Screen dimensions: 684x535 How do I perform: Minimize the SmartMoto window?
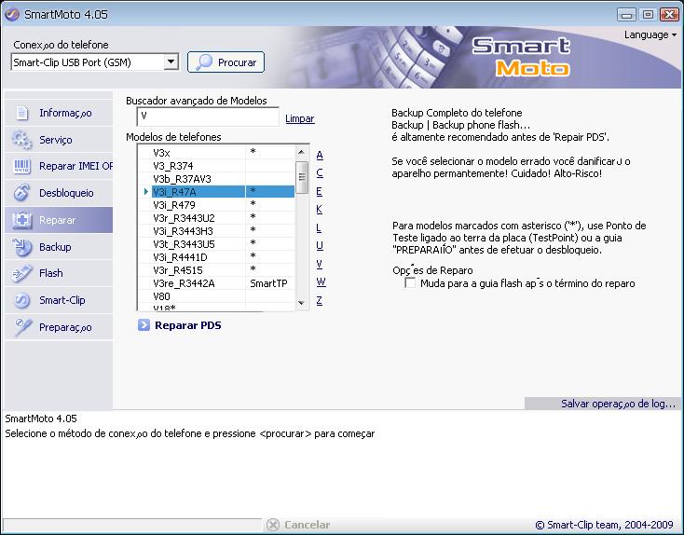[626, 14]
